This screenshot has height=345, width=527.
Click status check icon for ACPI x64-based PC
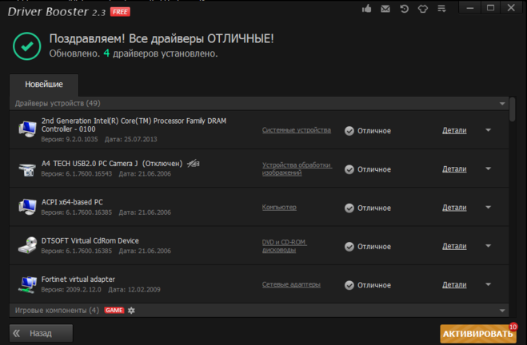coord(349,208)
